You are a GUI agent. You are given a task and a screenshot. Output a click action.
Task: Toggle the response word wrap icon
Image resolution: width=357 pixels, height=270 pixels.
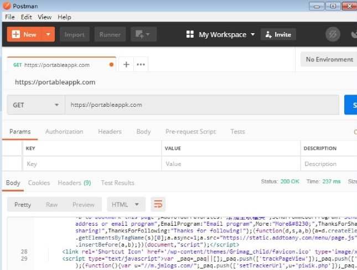coord(158,204)
